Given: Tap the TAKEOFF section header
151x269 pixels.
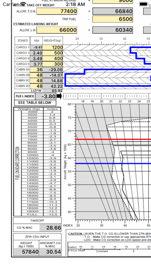Looking at the screenshot, I should point(37,221).
